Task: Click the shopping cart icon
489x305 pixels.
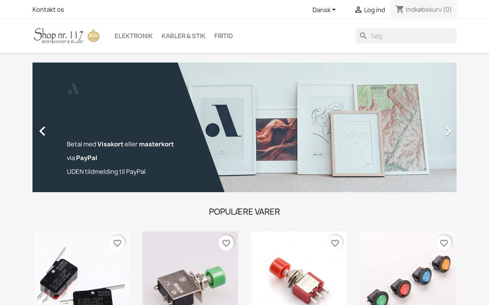Action: (x=400, y=9)
